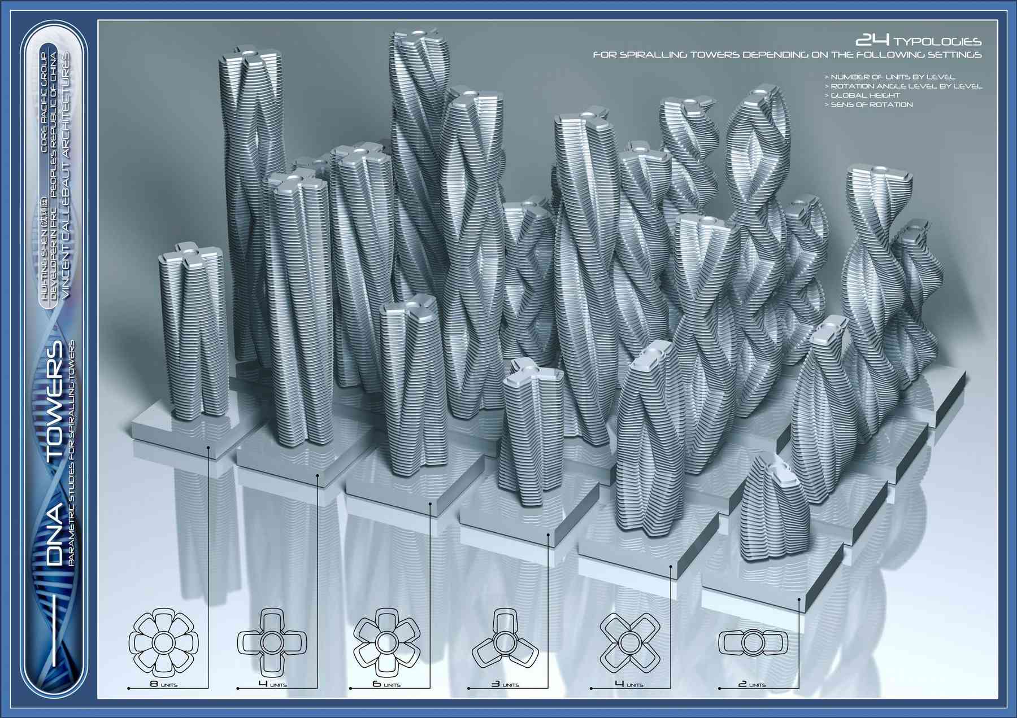Click the 24 Typologies heading

[x=918, y=41]
